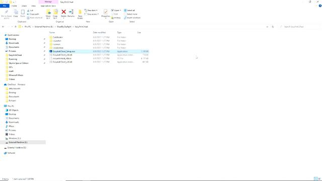Click History in the Open group
This screenshot has width=322, height=181.
(x=116, y=18)
